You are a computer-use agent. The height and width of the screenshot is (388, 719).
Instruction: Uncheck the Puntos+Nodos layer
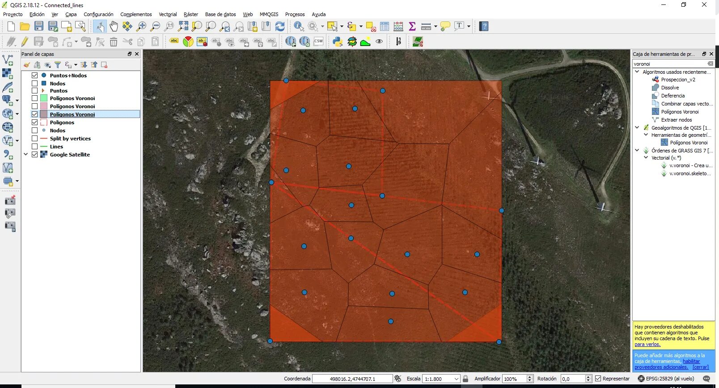pyautogui.click(x=34, y=76)
